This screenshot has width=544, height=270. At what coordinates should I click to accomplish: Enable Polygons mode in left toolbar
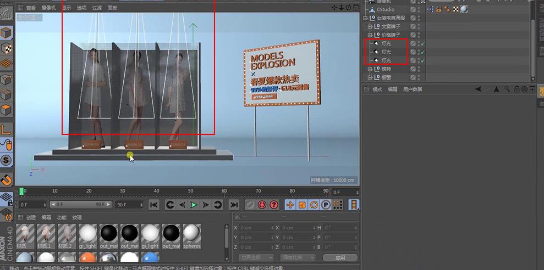pyautogui.click(x=6, y=110)
